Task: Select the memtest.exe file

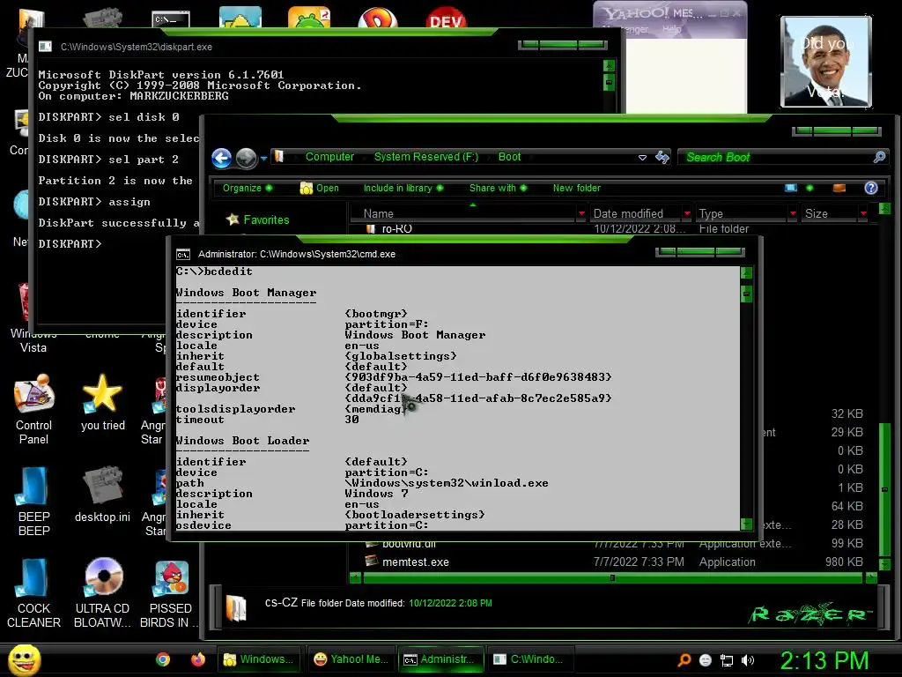Action: click(x=416, y=562)
